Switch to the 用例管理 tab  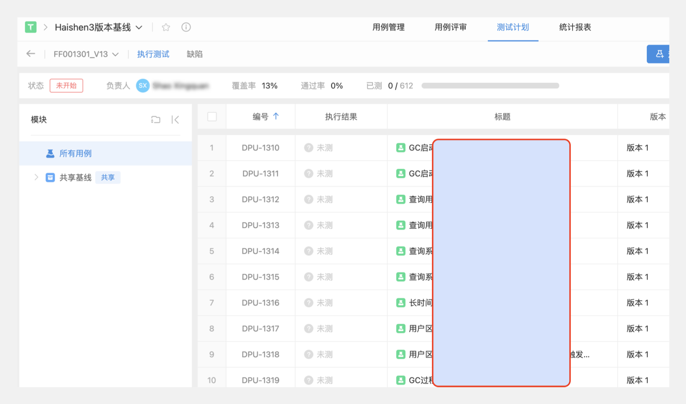388,27
